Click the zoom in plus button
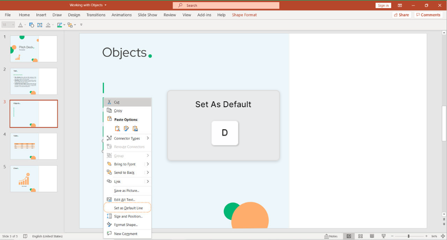This screenshot has height=240, width=447. coord(427,236)
